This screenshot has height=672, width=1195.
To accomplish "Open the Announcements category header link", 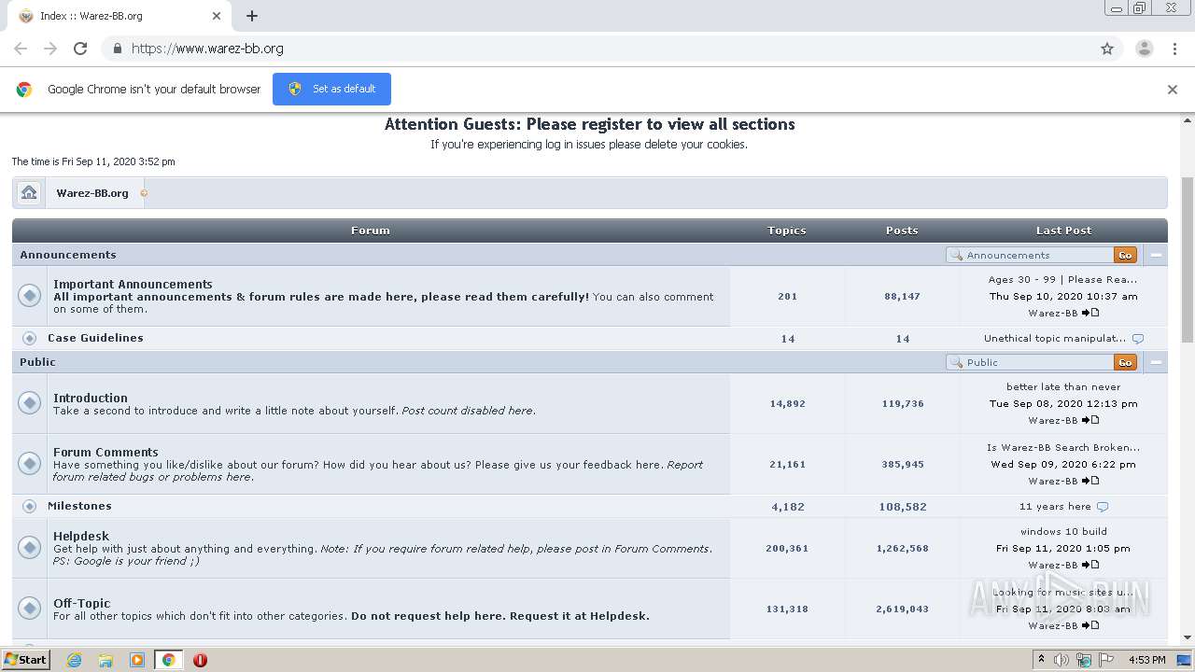I will (x=68, y=255).
